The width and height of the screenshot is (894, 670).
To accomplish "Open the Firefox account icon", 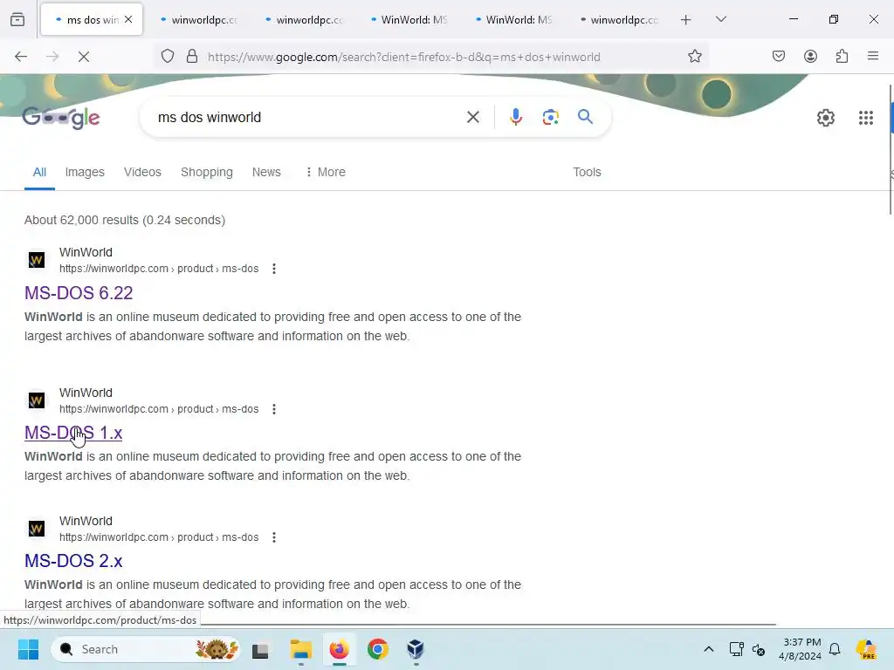I will [x=810, y=57].
